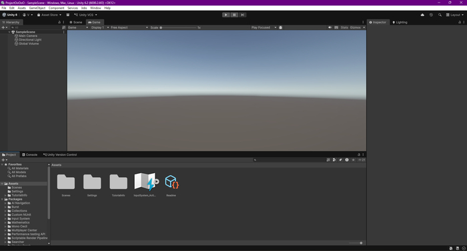Click the Search by Label tag icon
Viewport: 467px width, 251px height.
[x=340, y=160]
